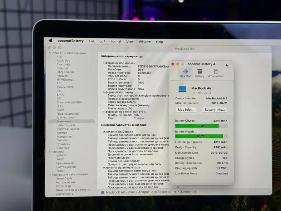Collapse the Мережа sidebar section
Viewport: 281px width, 211px height.
click(x=51, y=152)
